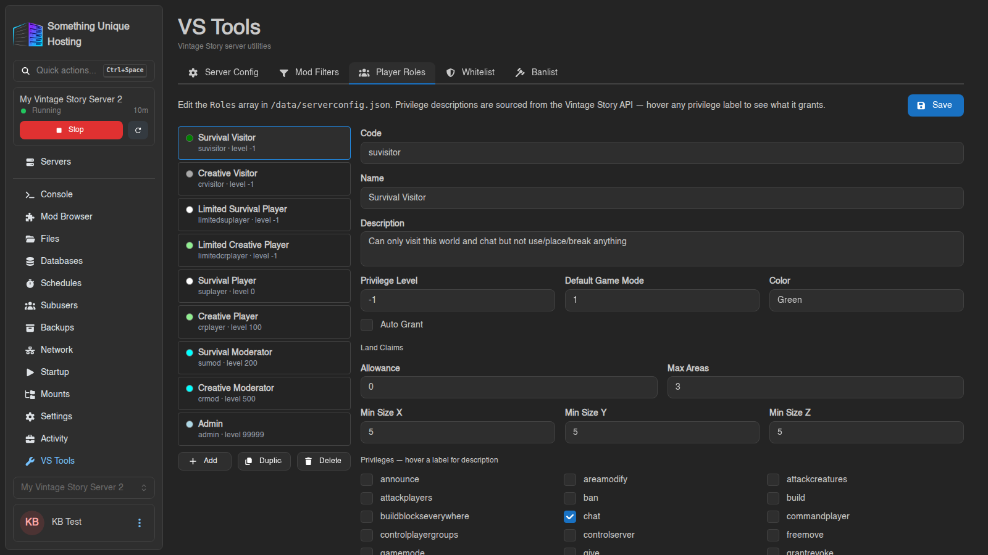Click the Something Unique Hosting logo
This screenshot has height=555, width=988.
[28, 34]
